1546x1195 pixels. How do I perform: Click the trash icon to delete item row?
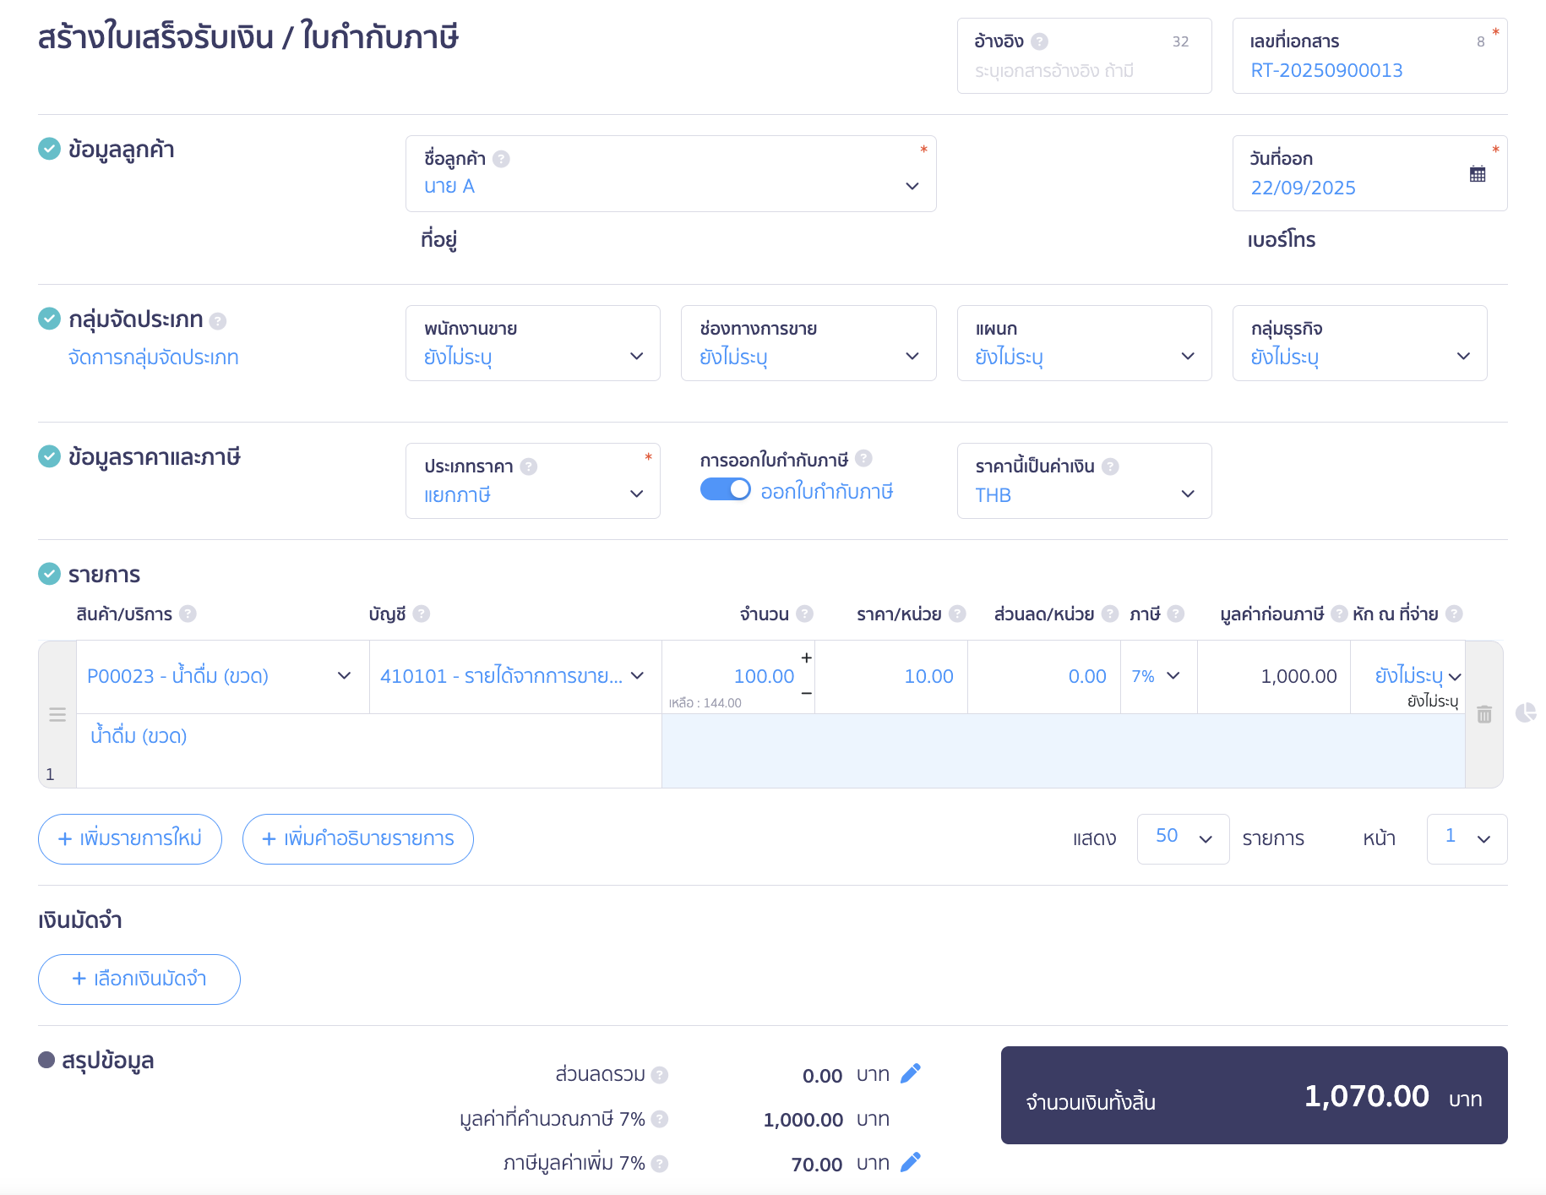pos(1483,715)
